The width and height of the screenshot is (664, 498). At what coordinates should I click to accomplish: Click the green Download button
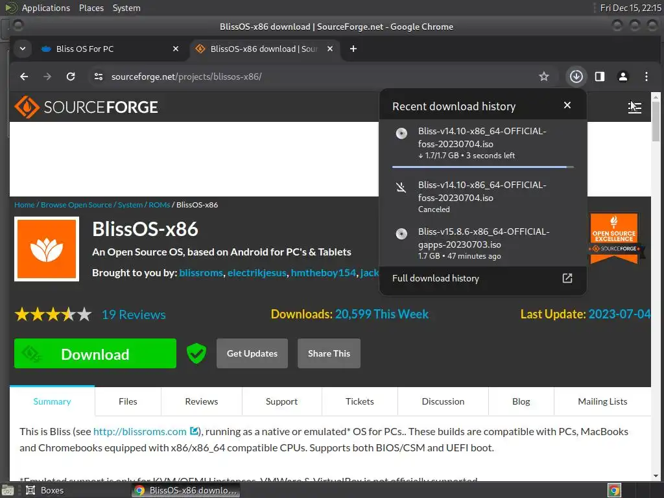95,353
